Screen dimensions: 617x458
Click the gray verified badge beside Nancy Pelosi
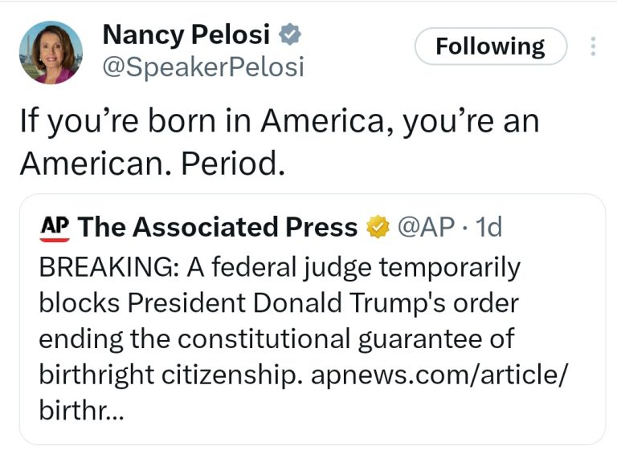[289, 35]
